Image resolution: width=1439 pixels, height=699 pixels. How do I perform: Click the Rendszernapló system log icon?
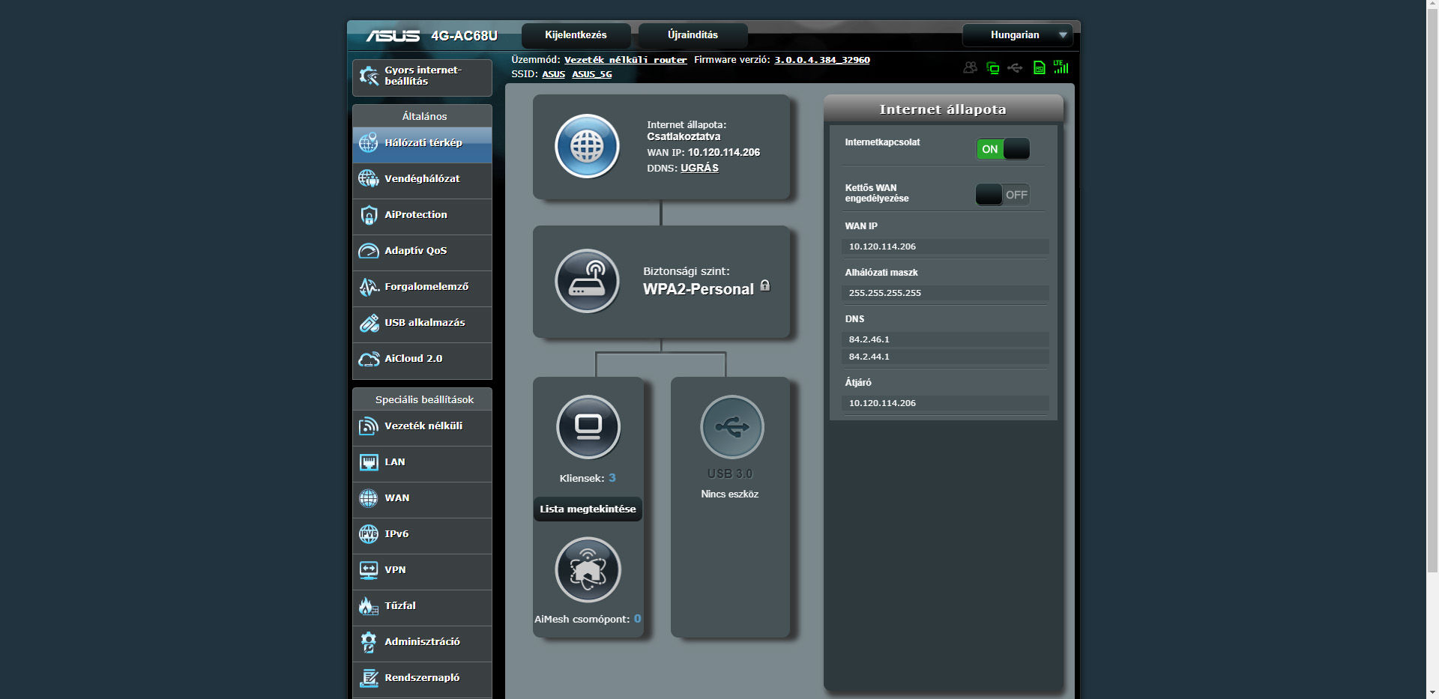click(369, 678)
